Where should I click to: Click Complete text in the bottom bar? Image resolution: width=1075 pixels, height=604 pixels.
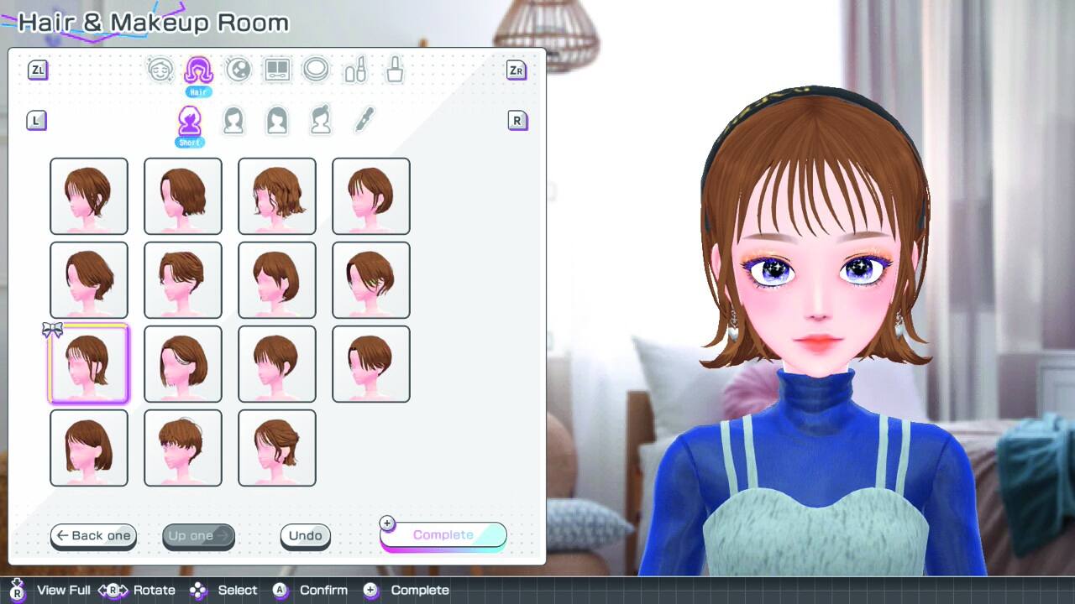[x=420, y=590]
